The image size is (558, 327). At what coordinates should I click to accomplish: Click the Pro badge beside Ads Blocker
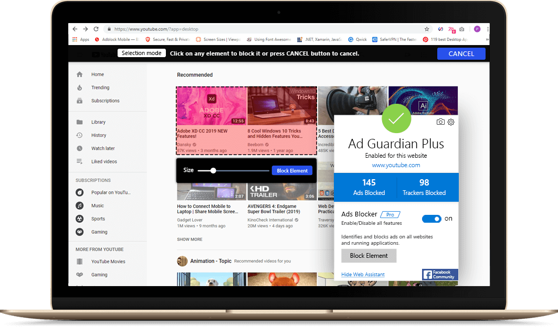tap(391, 215)
